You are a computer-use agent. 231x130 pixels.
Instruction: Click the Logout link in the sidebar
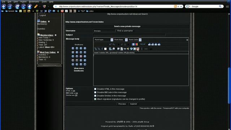pos(43,15)
